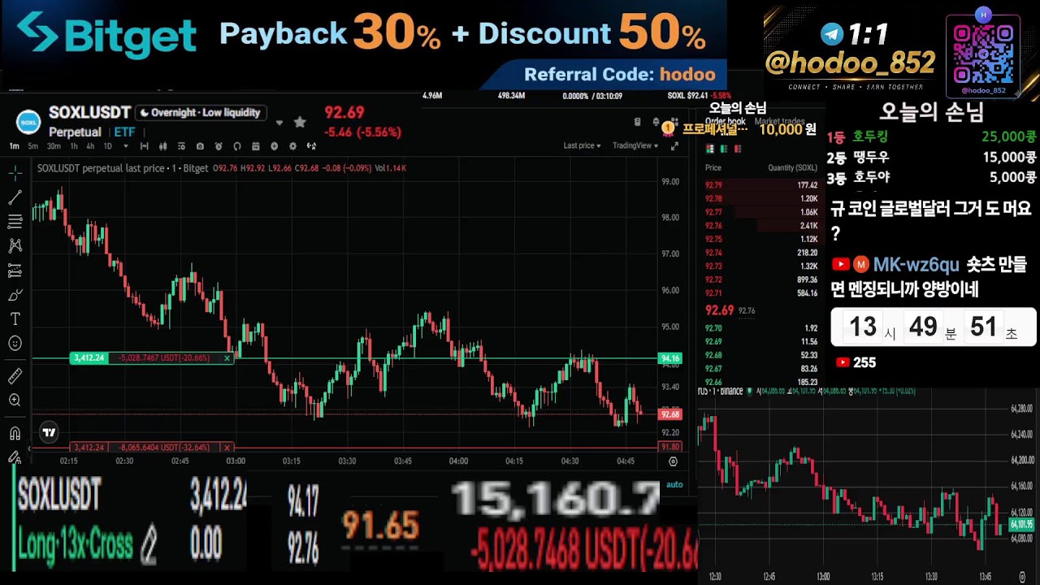
Task: Take a chart snapshot with camera icon
Action: click(x=200, y=146)
